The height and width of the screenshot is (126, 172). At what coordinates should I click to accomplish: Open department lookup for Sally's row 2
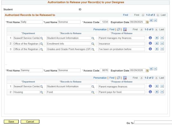(x=41, y=44)
